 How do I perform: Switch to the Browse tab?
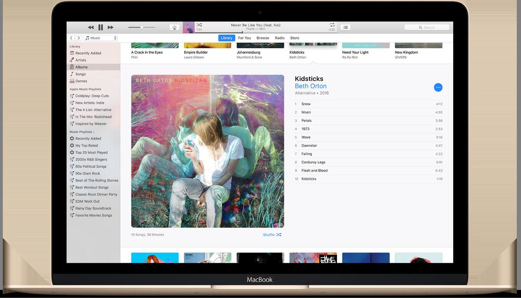[x=263, y=38]
